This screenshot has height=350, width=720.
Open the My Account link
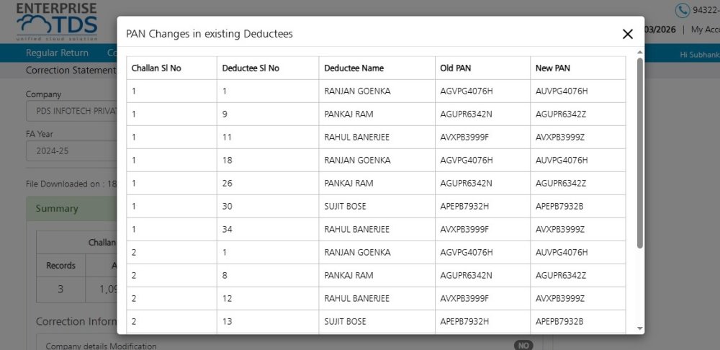coord(705,30)
